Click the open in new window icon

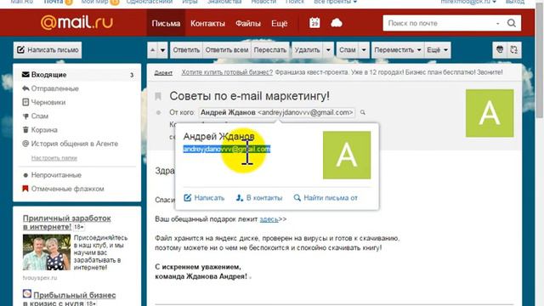point(513,50)
